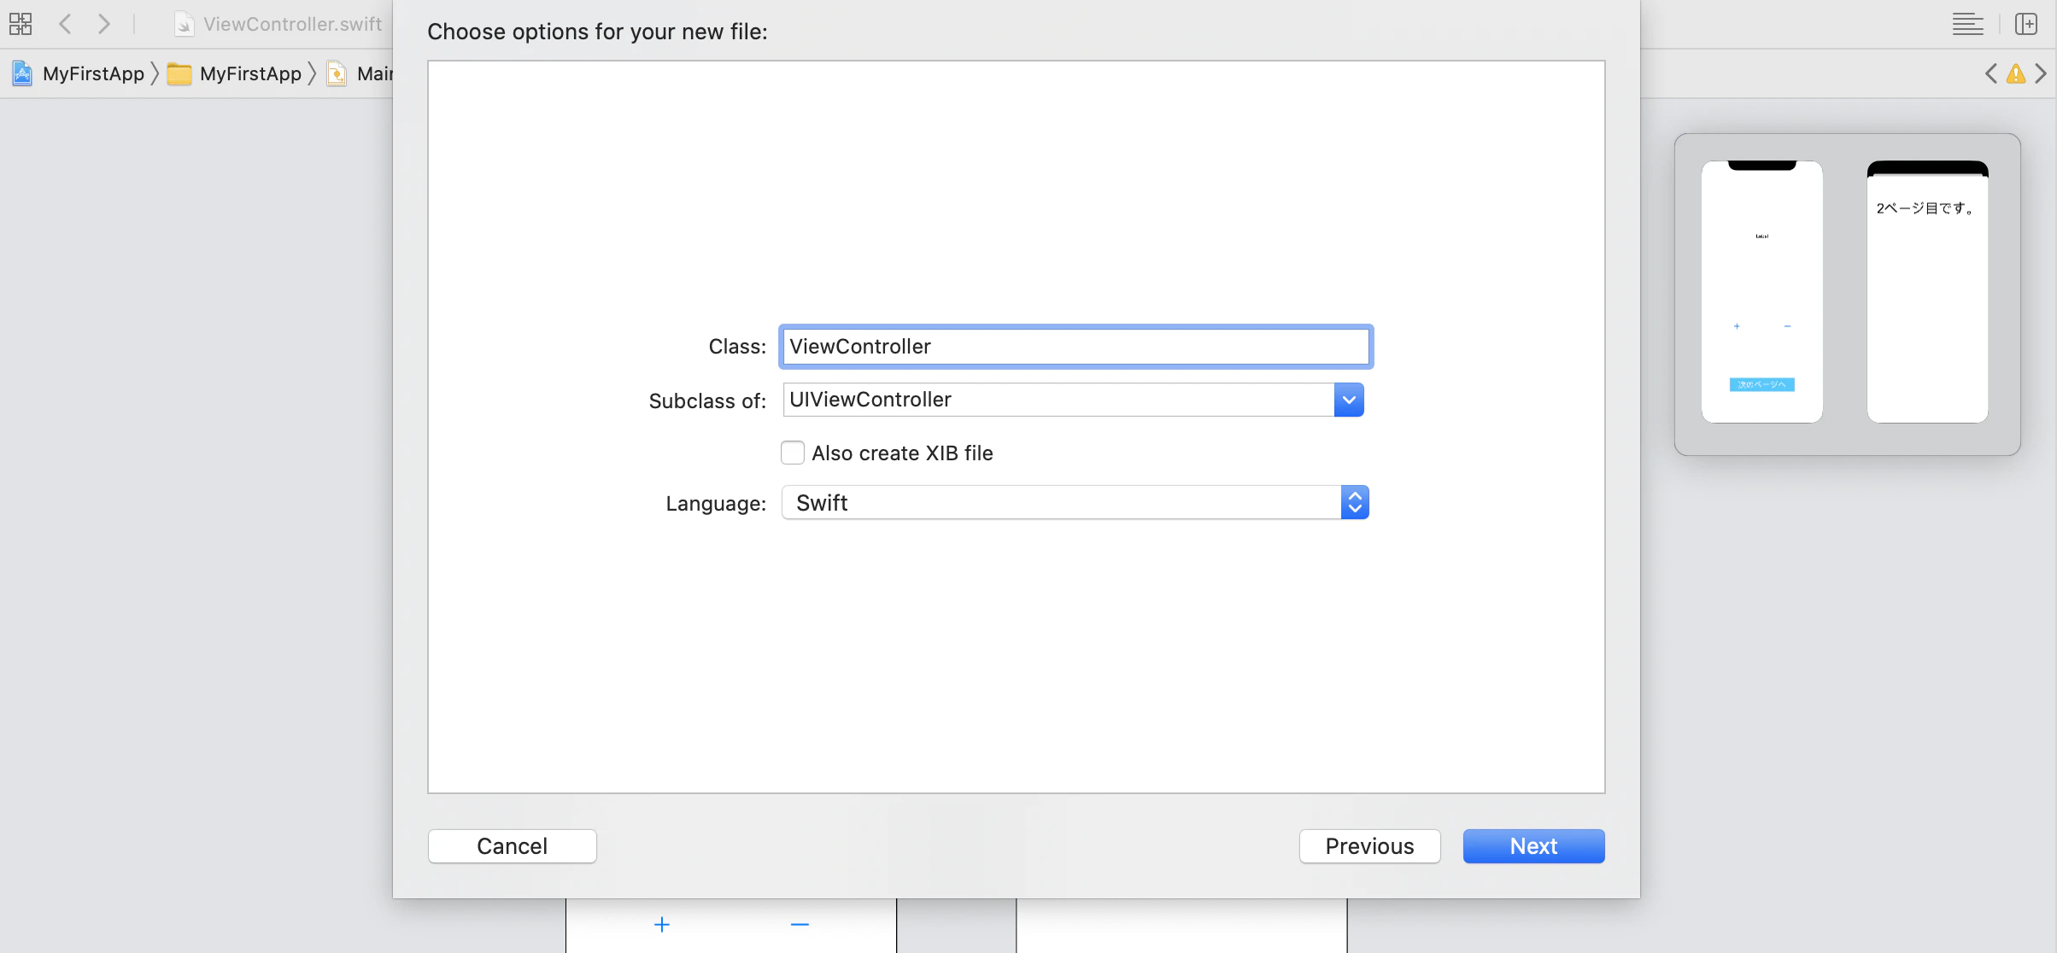Screen dimensions: 2057x953
Task: Click the plus button on storyboard canvas
Action: click(x=662, y=925)
